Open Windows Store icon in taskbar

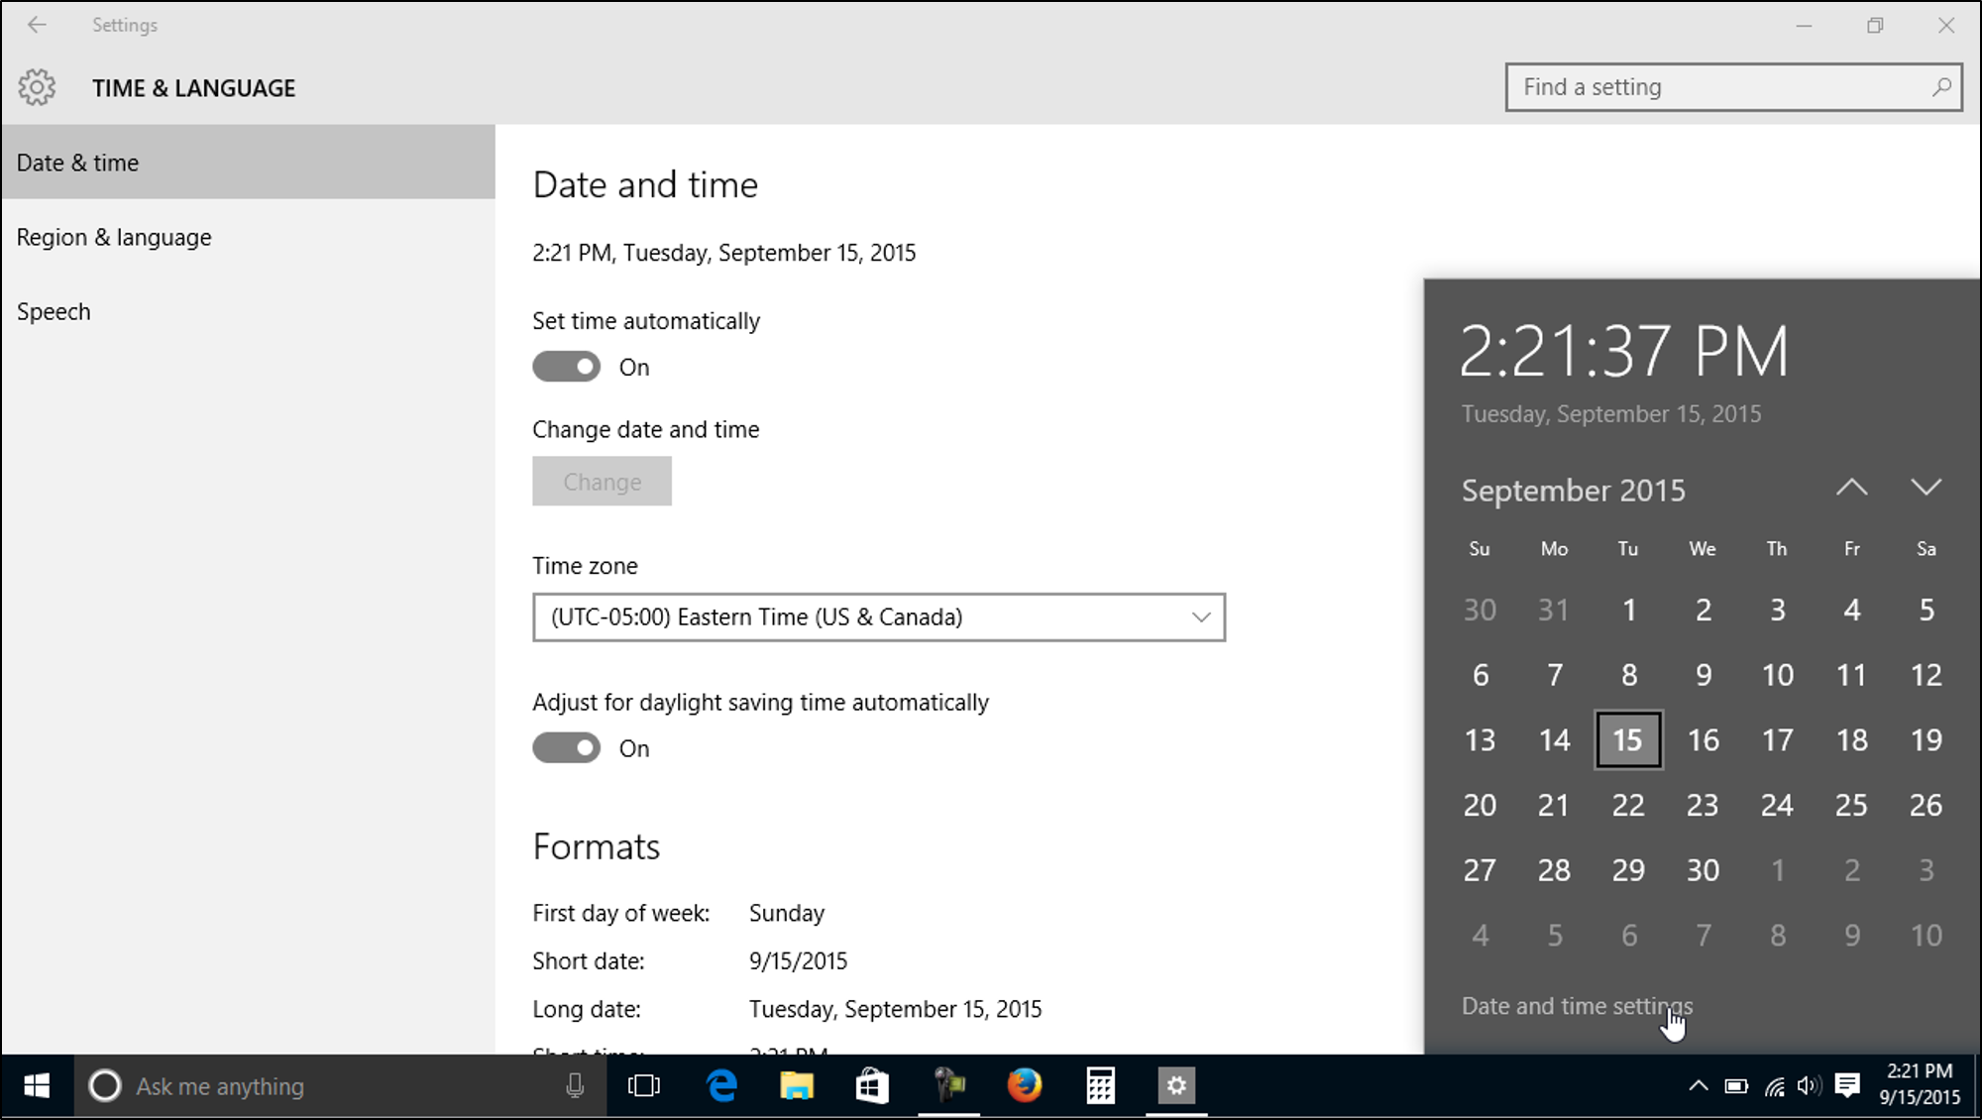(872, 1084)
